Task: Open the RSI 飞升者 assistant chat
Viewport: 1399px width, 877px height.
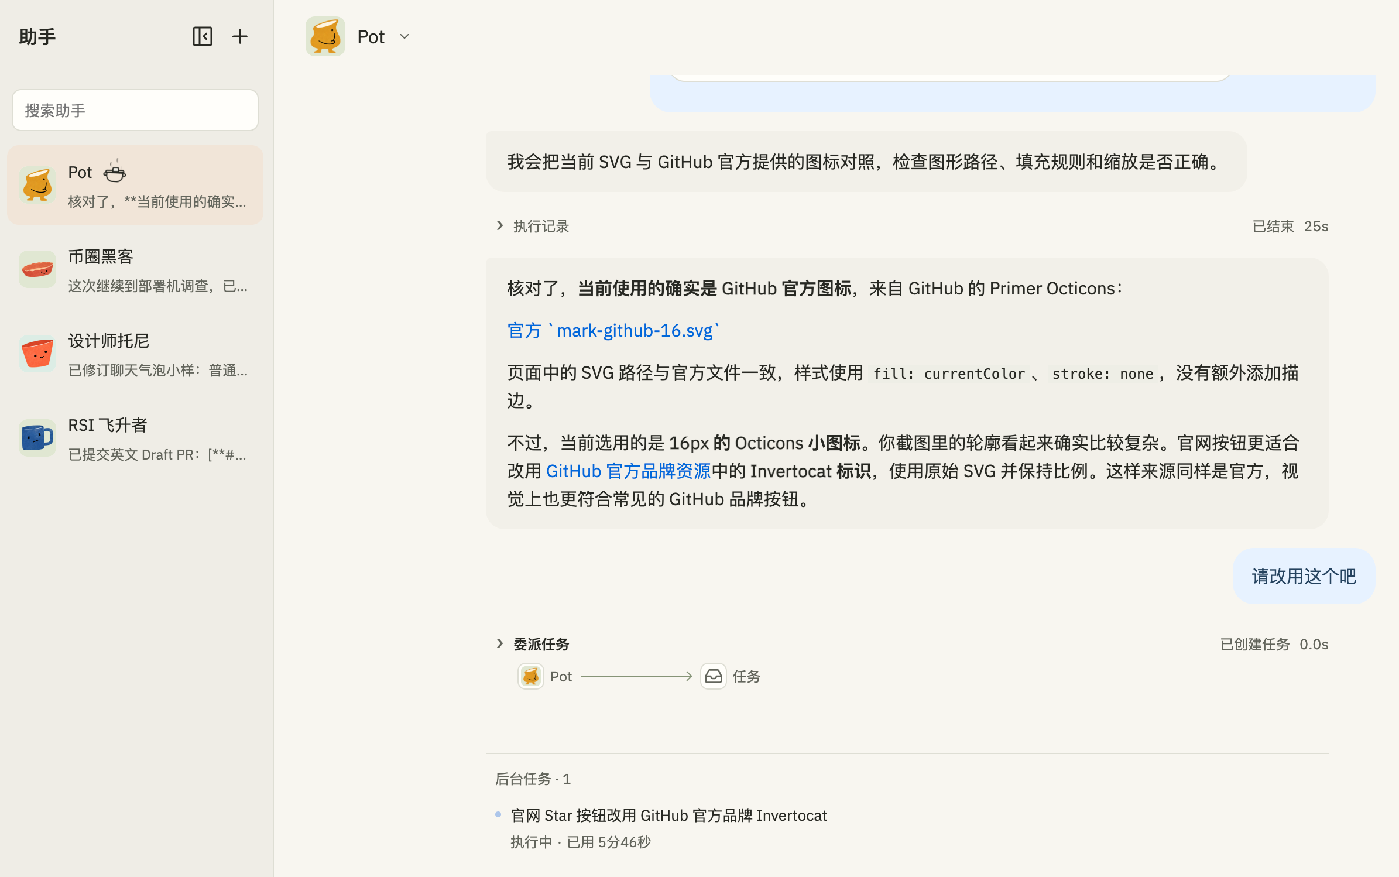Action: click(x=135, y=438)
